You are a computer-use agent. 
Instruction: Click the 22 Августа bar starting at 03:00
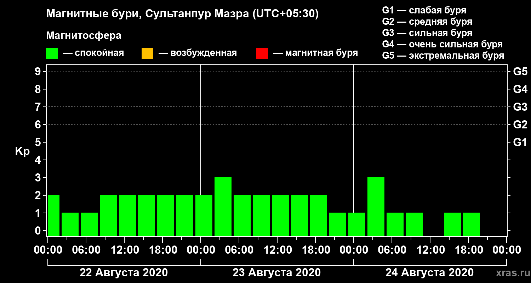(x=70, y=224)
